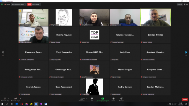Image resolution: width=189 pixels, height=106 pixels.
Task: Select Anastasia Kovalenko participant tile
Action: (x=156, y=52)
